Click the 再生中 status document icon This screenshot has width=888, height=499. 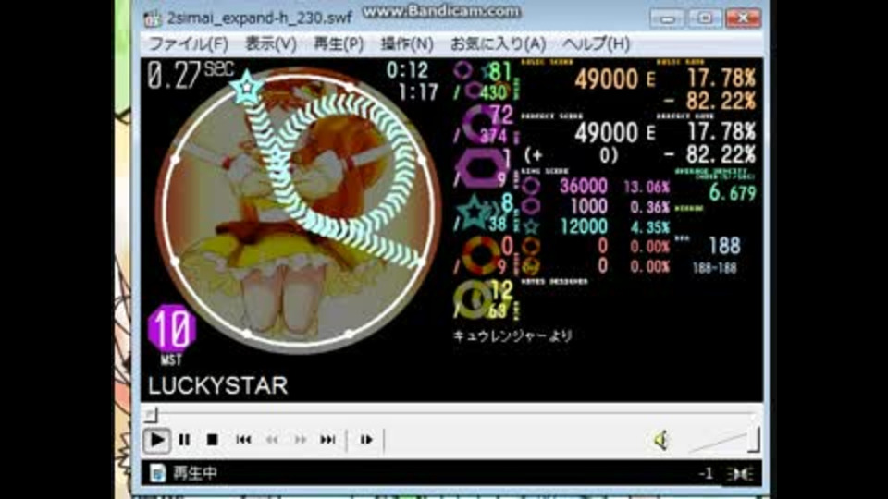click(157, 472)
